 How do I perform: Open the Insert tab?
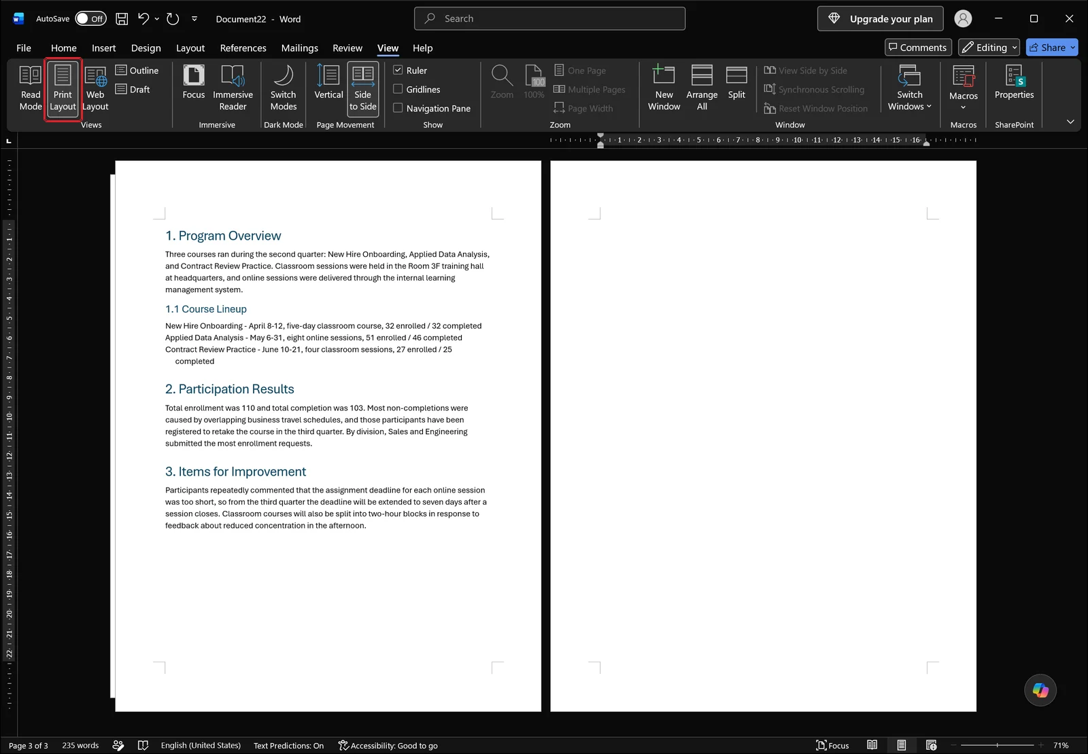coord(104,48)
